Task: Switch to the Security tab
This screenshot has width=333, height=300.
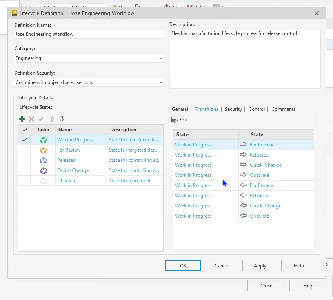Action: [233, 109]
